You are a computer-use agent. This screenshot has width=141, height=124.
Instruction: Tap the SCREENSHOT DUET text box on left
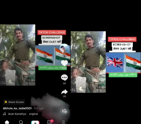[x=52, y=40]
